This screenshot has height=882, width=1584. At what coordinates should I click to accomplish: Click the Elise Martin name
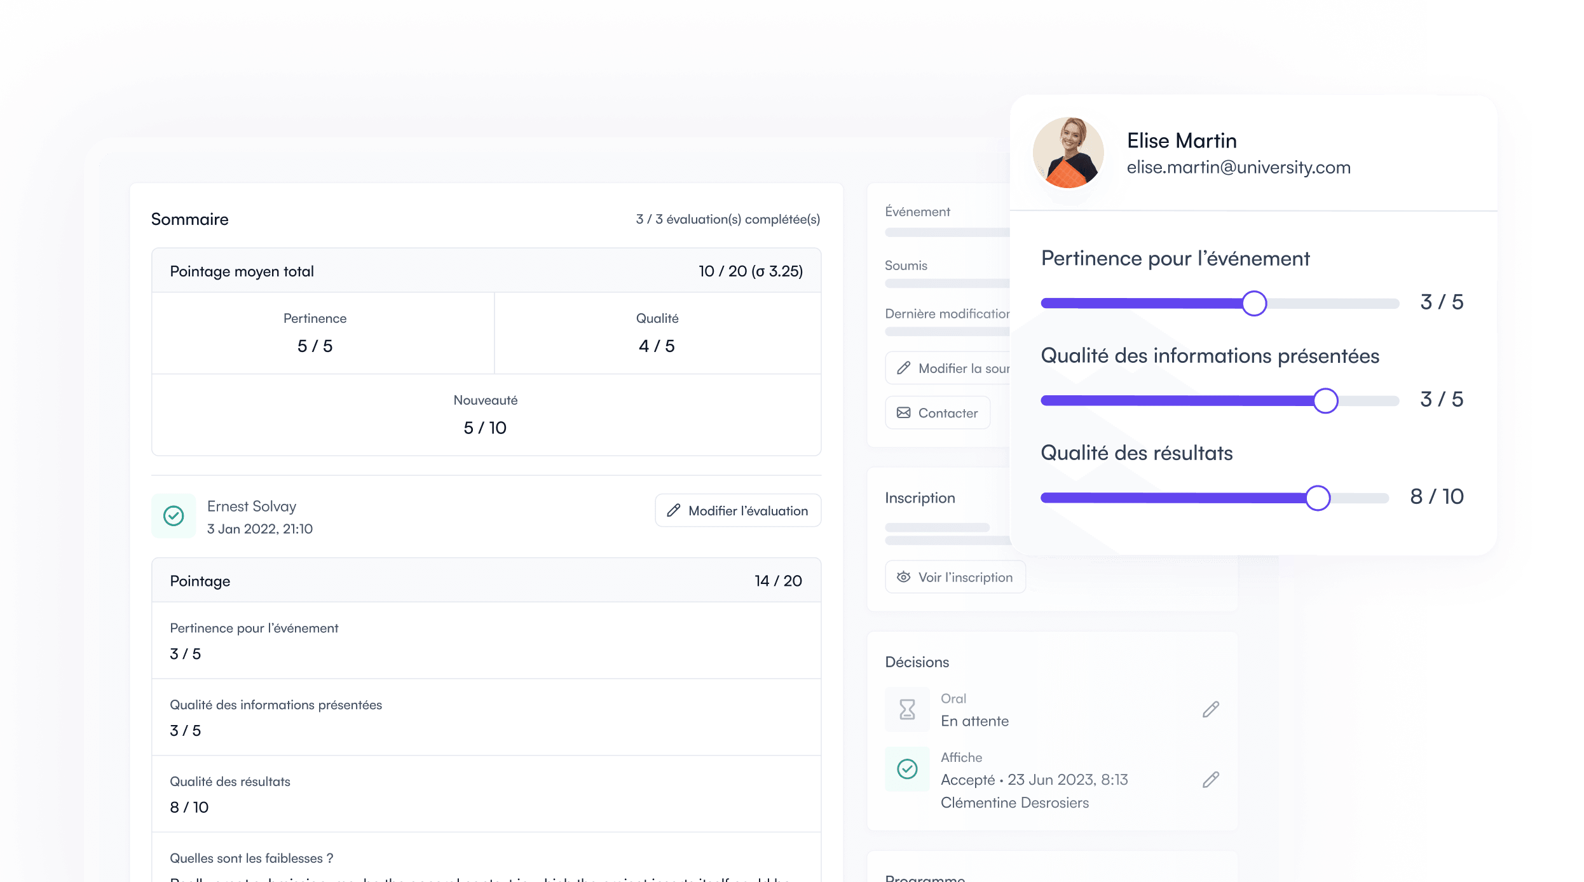pyautogui.click(x=1182, y=140)
